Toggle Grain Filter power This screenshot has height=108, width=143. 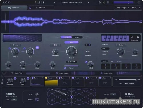(12, 73)
